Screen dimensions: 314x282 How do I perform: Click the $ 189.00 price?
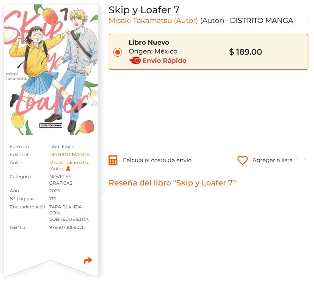pos(245,52)
